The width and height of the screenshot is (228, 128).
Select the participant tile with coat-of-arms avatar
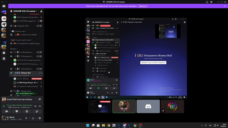172,106
